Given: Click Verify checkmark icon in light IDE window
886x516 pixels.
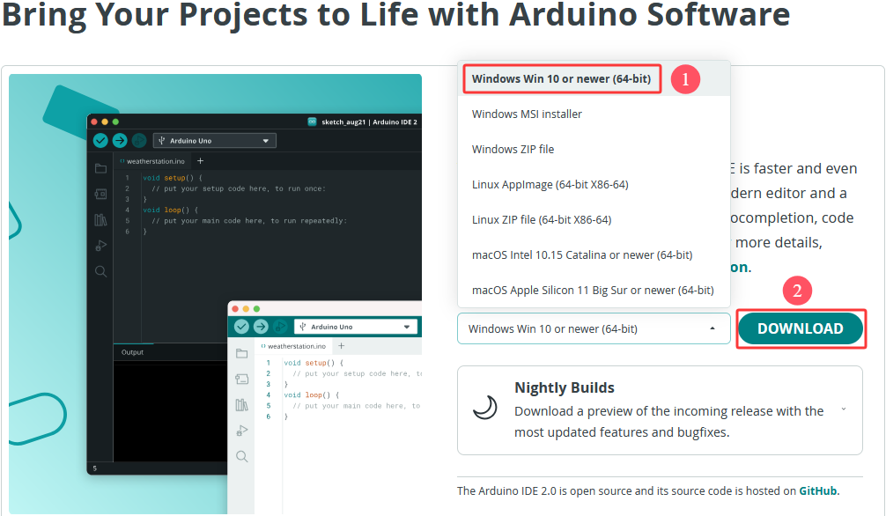Looking at the screenshot, I should [x=241, y=327].
